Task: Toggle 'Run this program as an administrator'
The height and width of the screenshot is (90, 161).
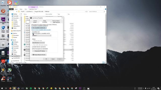Action: click(33, 49)
